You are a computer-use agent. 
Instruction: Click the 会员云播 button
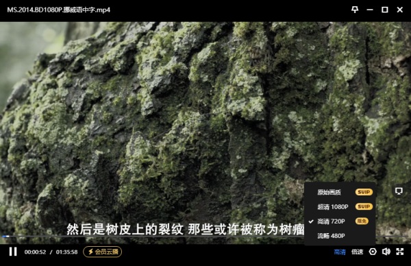103,252
